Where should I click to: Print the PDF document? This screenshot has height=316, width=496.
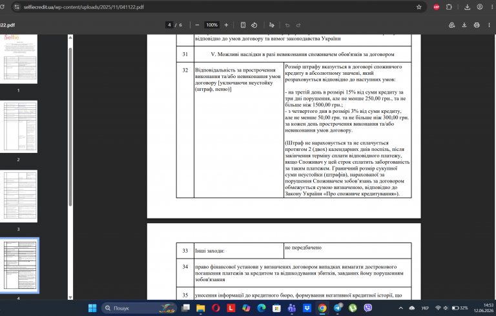[x=477, y=25]
